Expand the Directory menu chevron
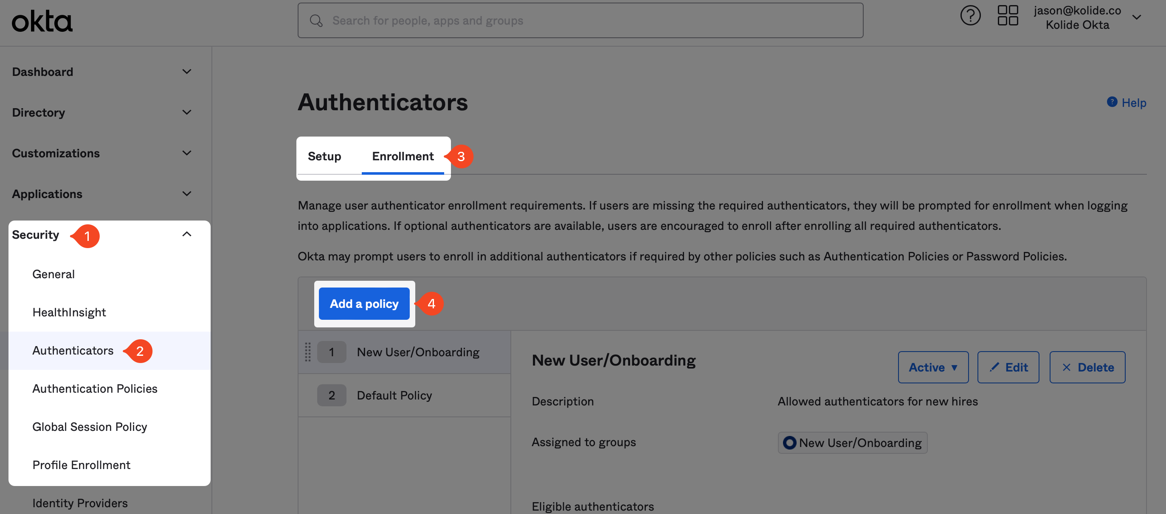This screenshot has width=1166, height=514. [x=186, y=112]
